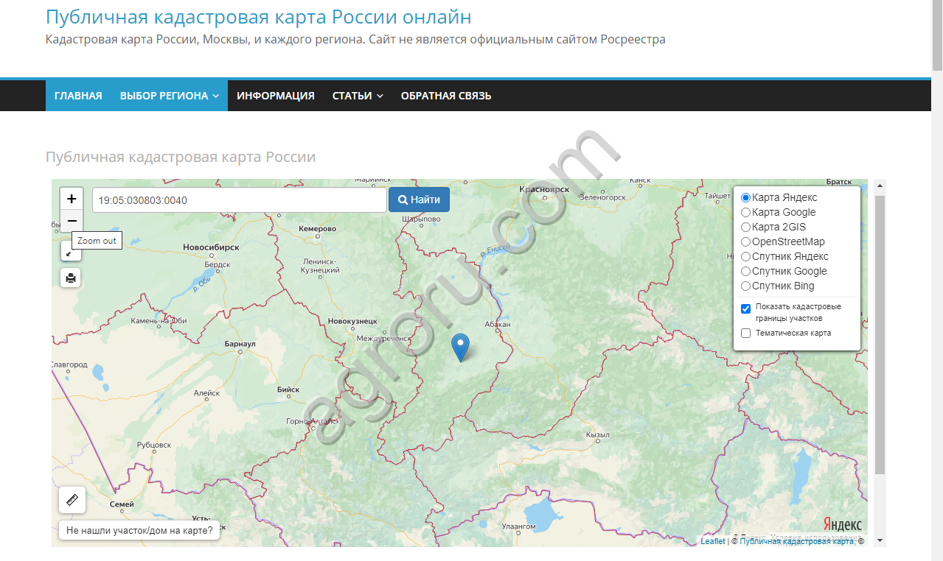Choose Спутник Bing satellite layer
Viewport: 943px width, 561px height.
[746, 286]
